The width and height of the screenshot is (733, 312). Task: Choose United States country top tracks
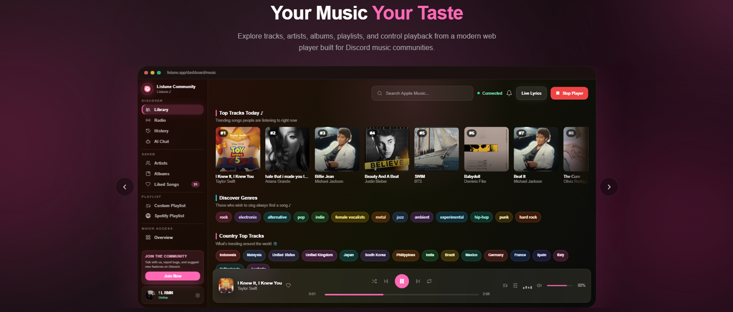point(284,255)
